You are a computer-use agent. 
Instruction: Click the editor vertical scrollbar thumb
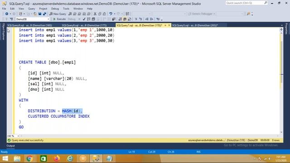281,62
